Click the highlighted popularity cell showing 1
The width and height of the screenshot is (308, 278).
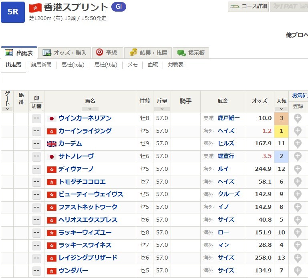click(x=281, y=131)
